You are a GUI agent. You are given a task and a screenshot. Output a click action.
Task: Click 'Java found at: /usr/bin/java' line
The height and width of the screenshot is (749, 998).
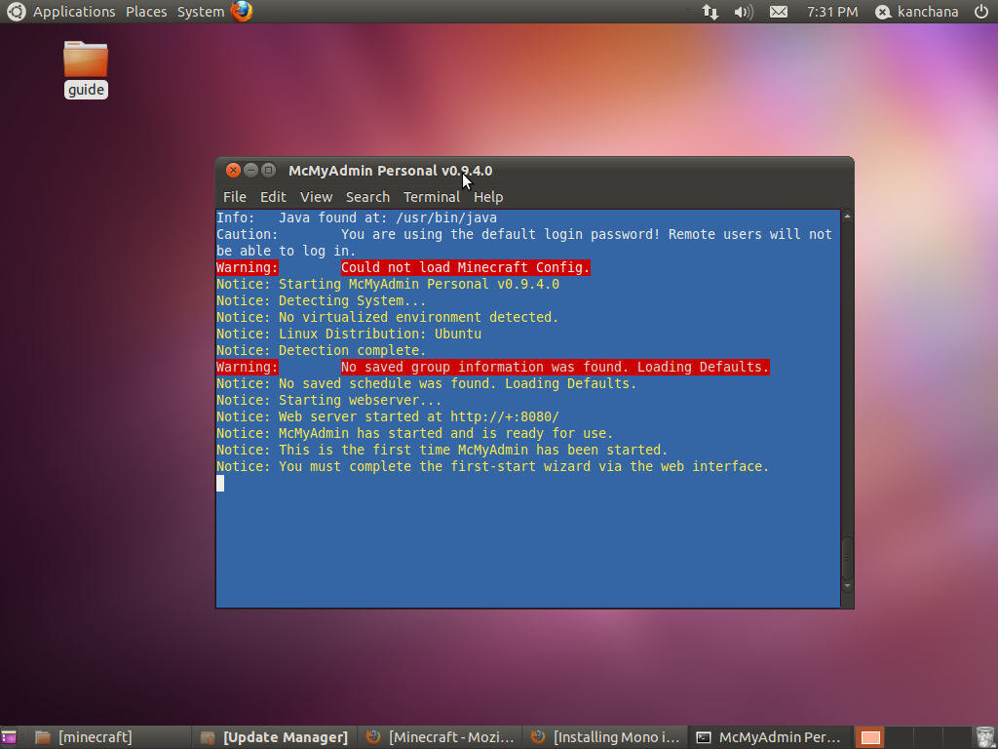coord(388,217)
